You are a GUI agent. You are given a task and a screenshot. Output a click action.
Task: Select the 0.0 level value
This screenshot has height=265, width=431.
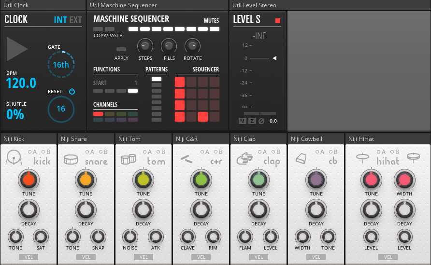pyautogui.click(x=273, y=121)
